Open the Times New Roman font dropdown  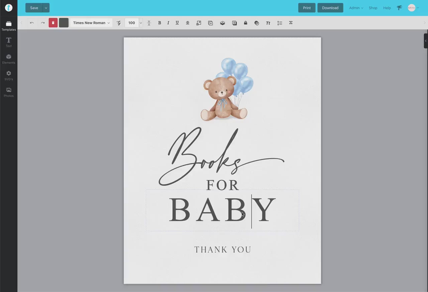(91, 23)
